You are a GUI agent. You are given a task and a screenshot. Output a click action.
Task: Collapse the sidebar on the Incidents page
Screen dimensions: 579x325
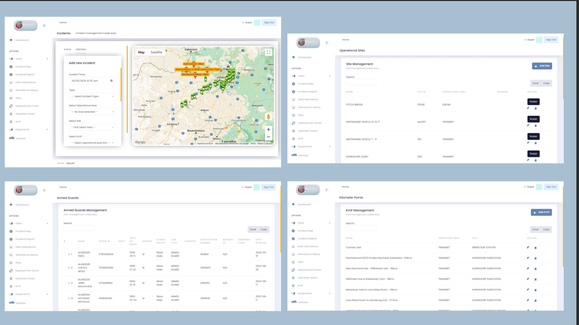point(44,25)
